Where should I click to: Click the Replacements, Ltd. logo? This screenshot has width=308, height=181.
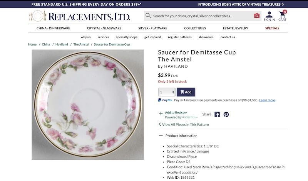coord(79,16)
